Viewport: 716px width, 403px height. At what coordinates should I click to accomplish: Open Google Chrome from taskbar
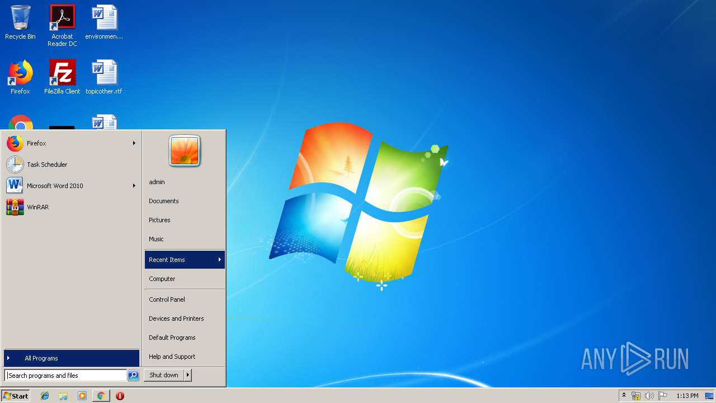tap(101, 396)
